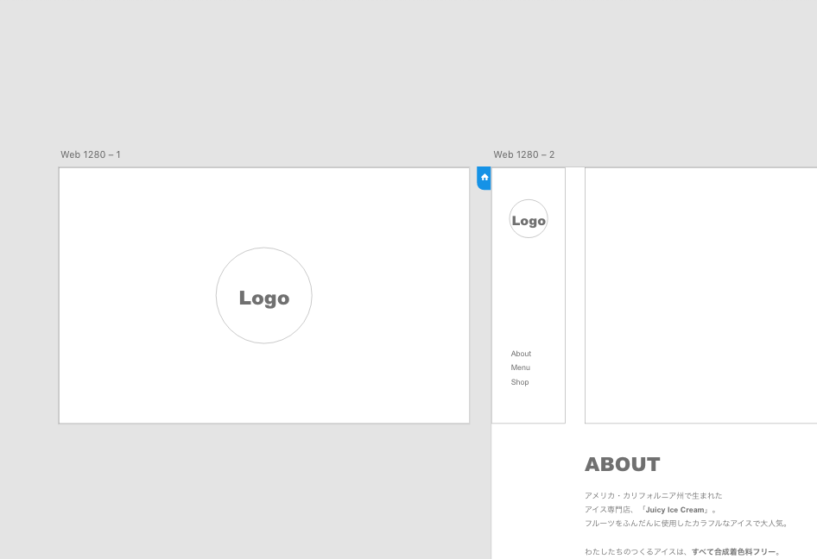Select the large Logo circle in Web 1280 – 1

pyautogui.click(x=264, y=296)
